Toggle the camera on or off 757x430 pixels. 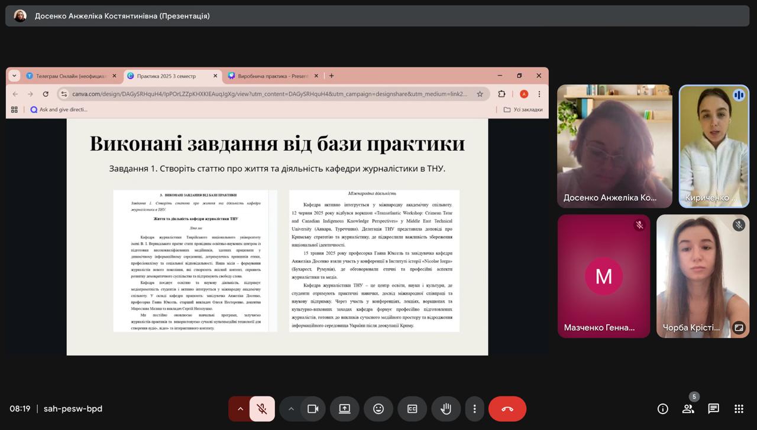point(313,409)
